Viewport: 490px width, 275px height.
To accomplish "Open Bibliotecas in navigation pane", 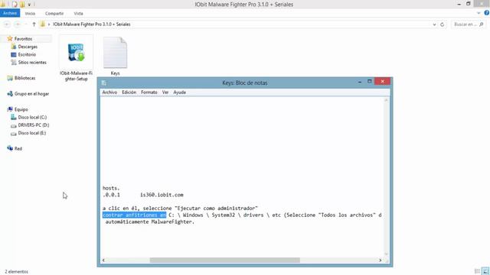I will (24, 78).
